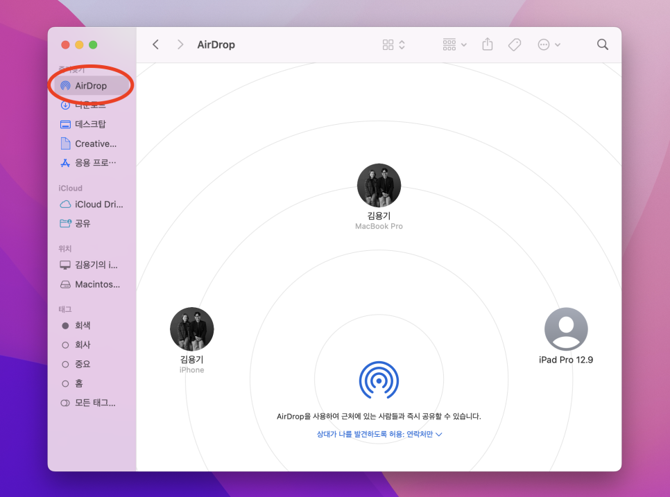Click the Share toolbar icon
670x497 pixels.
[488, 44]
